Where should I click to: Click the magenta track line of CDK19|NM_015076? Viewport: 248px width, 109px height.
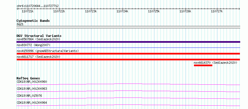tap(128, 98)
